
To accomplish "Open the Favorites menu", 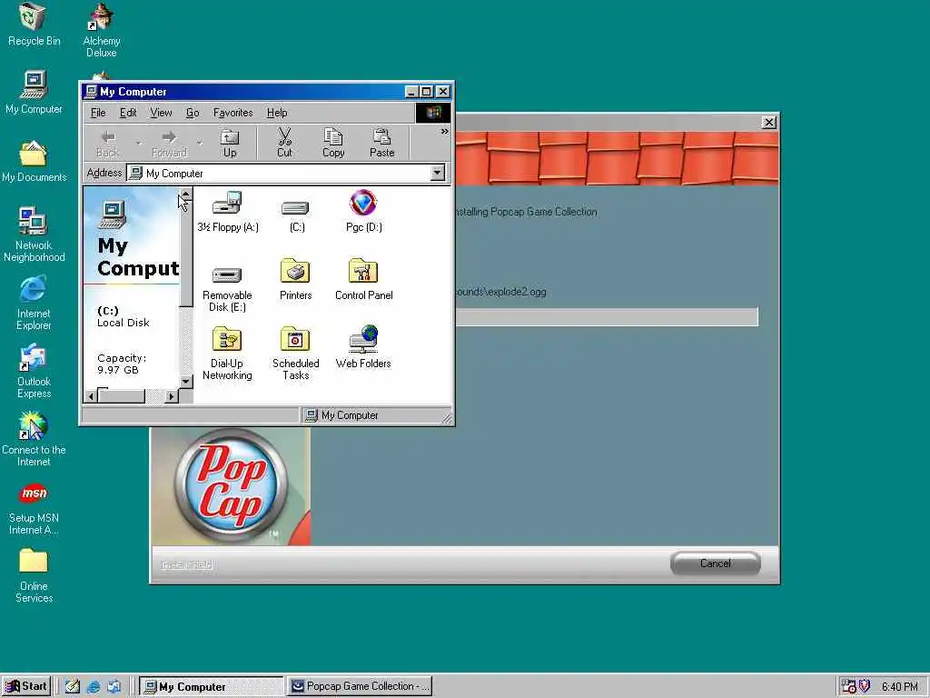I will pyautogui.click(x=232, y=113).
